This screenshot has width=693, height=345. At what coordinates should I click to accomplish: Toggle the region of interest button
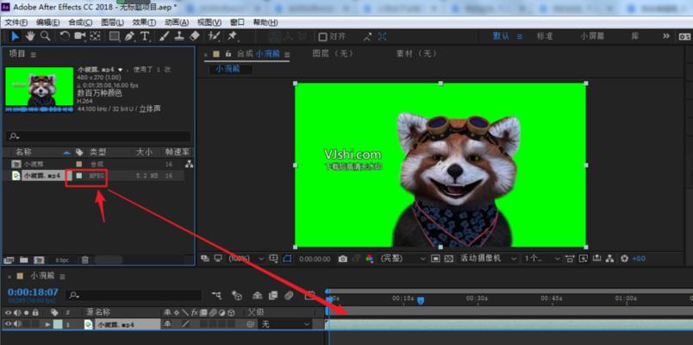(x=435, y=259)
